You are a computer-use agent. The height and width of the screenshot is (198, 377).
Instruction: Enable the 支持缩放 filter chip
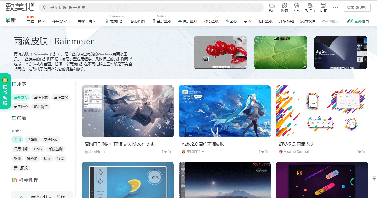point(50,139)
